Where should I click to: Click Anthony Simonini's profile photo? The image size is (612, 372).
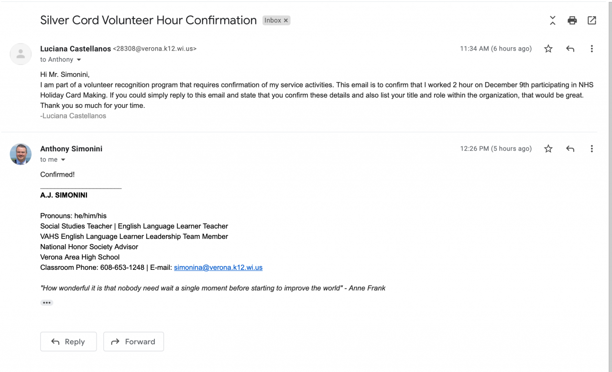click(21, 154)
